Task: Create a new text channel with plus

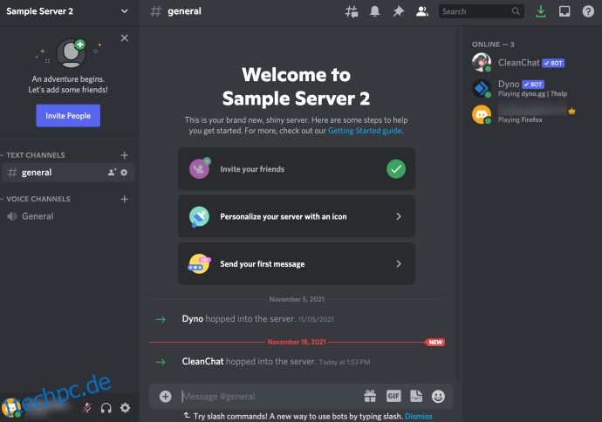Action: coord(125,155)
